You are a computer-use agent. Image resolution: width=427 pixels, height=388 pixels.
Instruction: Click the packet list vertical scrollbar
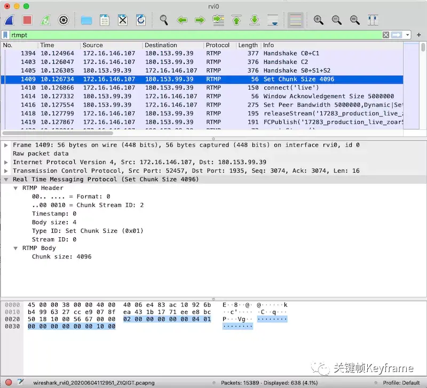[x=423, y=47]
